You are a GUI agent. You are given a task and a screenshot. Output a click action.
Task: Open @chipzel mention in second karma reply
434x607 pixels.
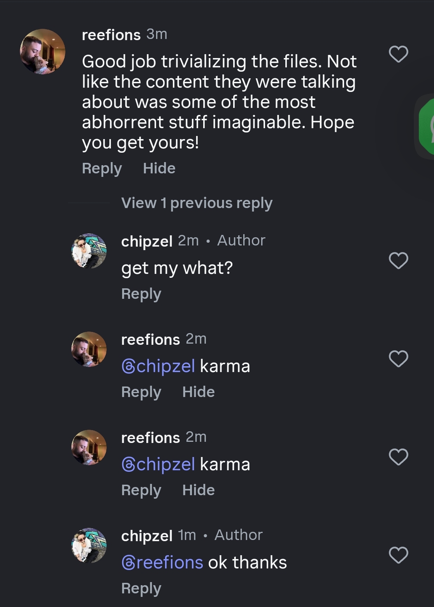[x=158, y=464]
